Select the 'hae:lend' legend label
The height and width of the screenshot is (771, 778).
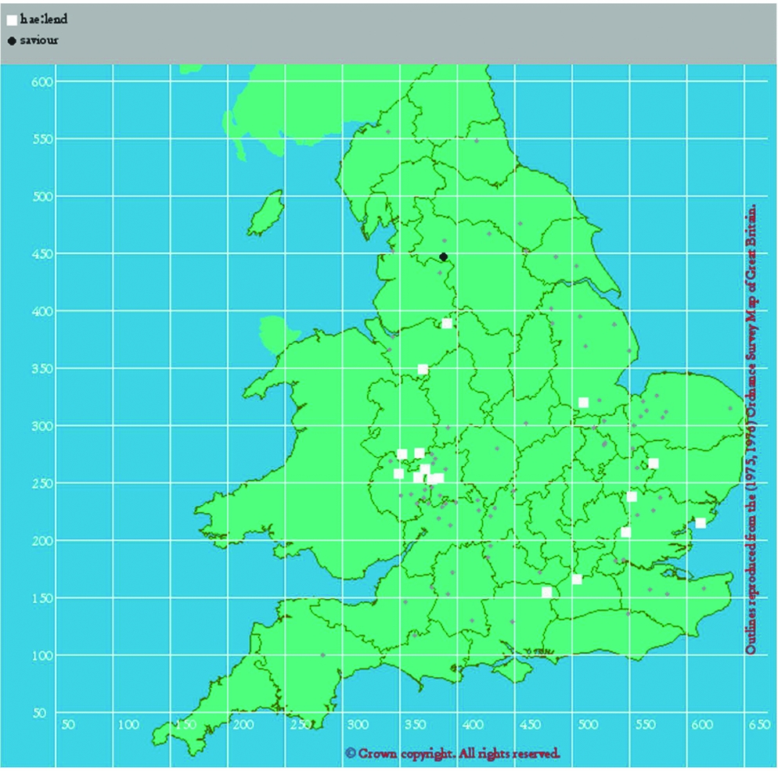point(44,20)
